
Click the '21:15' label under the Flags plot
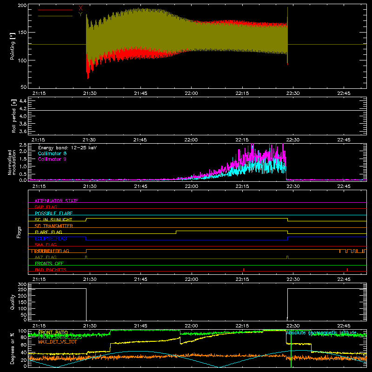click(x=39, y=279)
